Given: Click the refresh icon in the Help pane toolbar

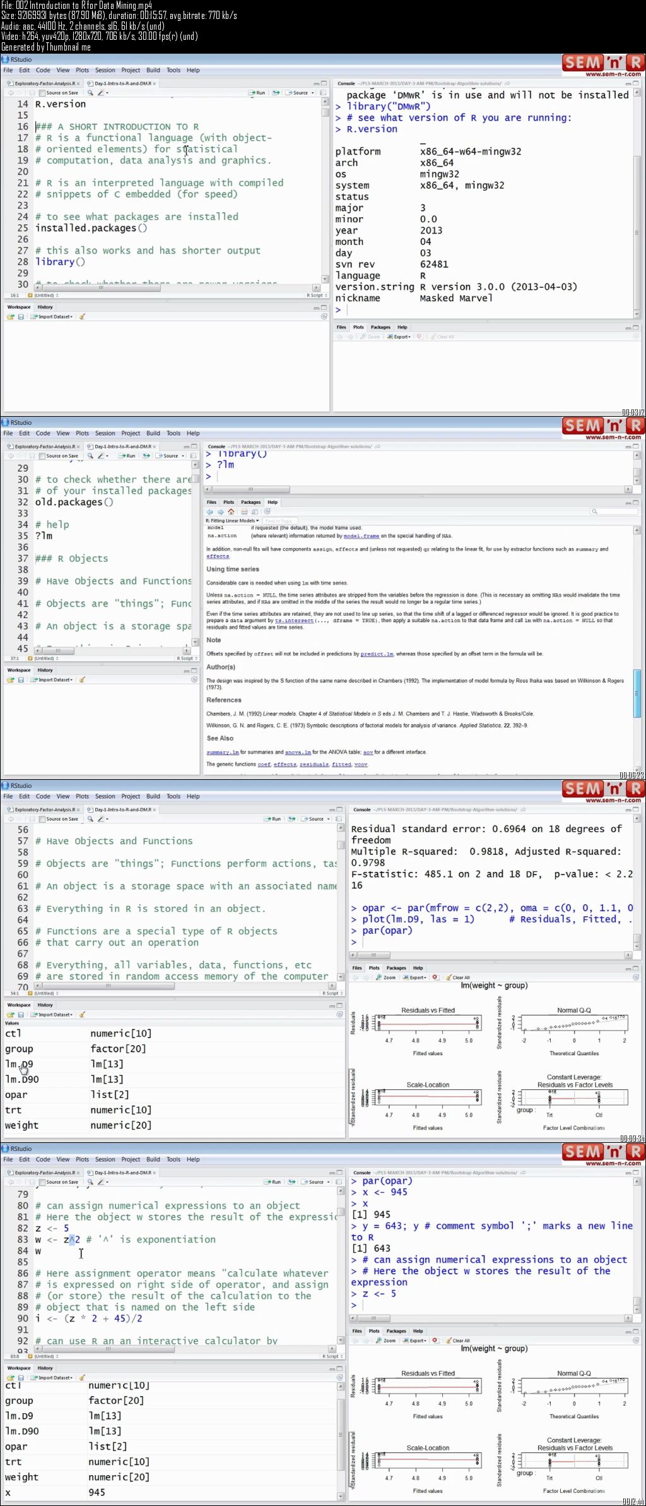Looking at the screenshot, I should [267, 511].
